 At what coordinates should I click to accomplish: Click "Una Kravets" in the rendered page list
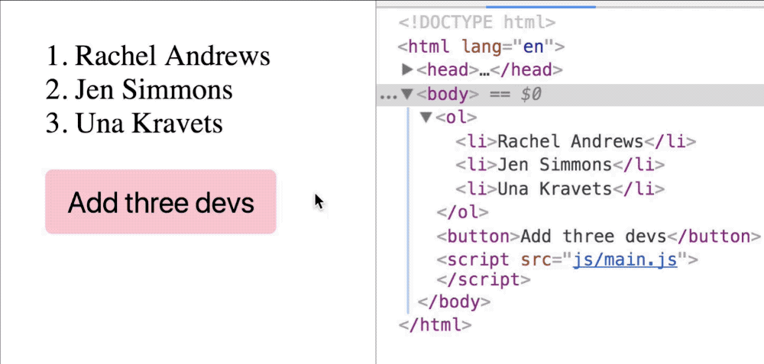coord(149,123)
